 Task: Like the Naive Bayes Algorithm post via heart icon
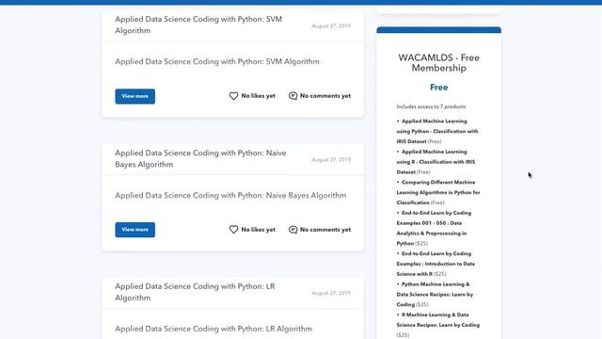pos(233,230)
